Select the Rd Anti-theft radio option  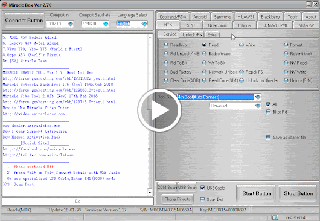tap(286, 54)
